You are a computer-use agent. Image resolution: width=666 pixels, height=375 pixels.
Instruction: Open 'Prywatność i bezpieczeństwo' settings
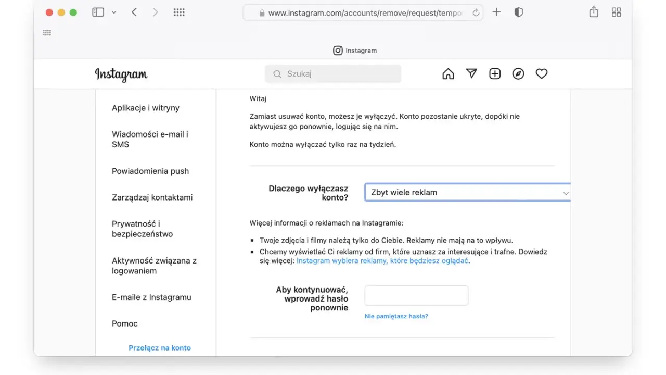tap(142, 229)
